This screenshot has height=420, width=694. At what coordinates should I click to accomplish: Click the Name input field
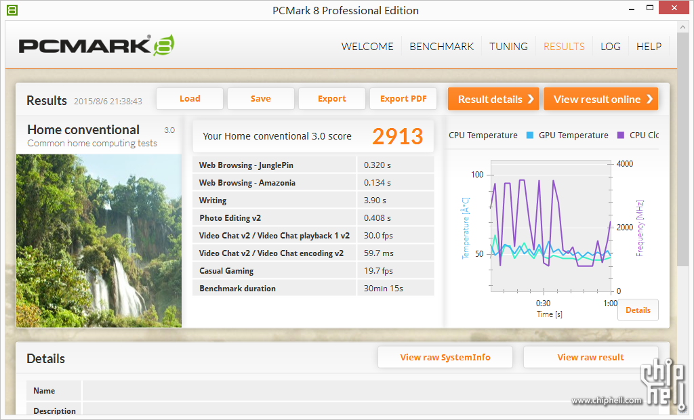[x=370, y=391]
